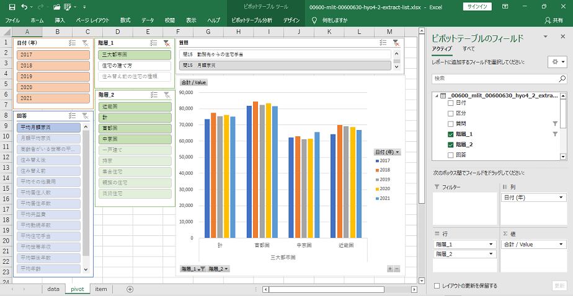The width and height of the screenshot is (573, 296).
Task: Toggle multi-select on the 回答 slicer
Action: (72, 116)
